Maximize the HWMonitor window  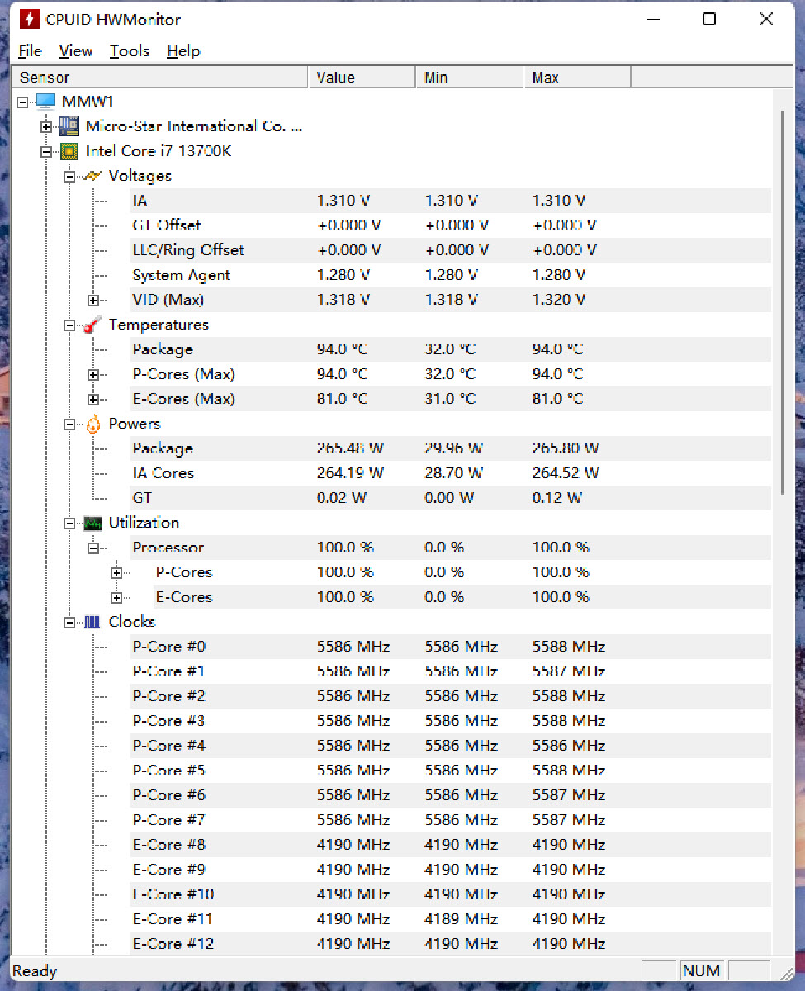click(709, 19)
